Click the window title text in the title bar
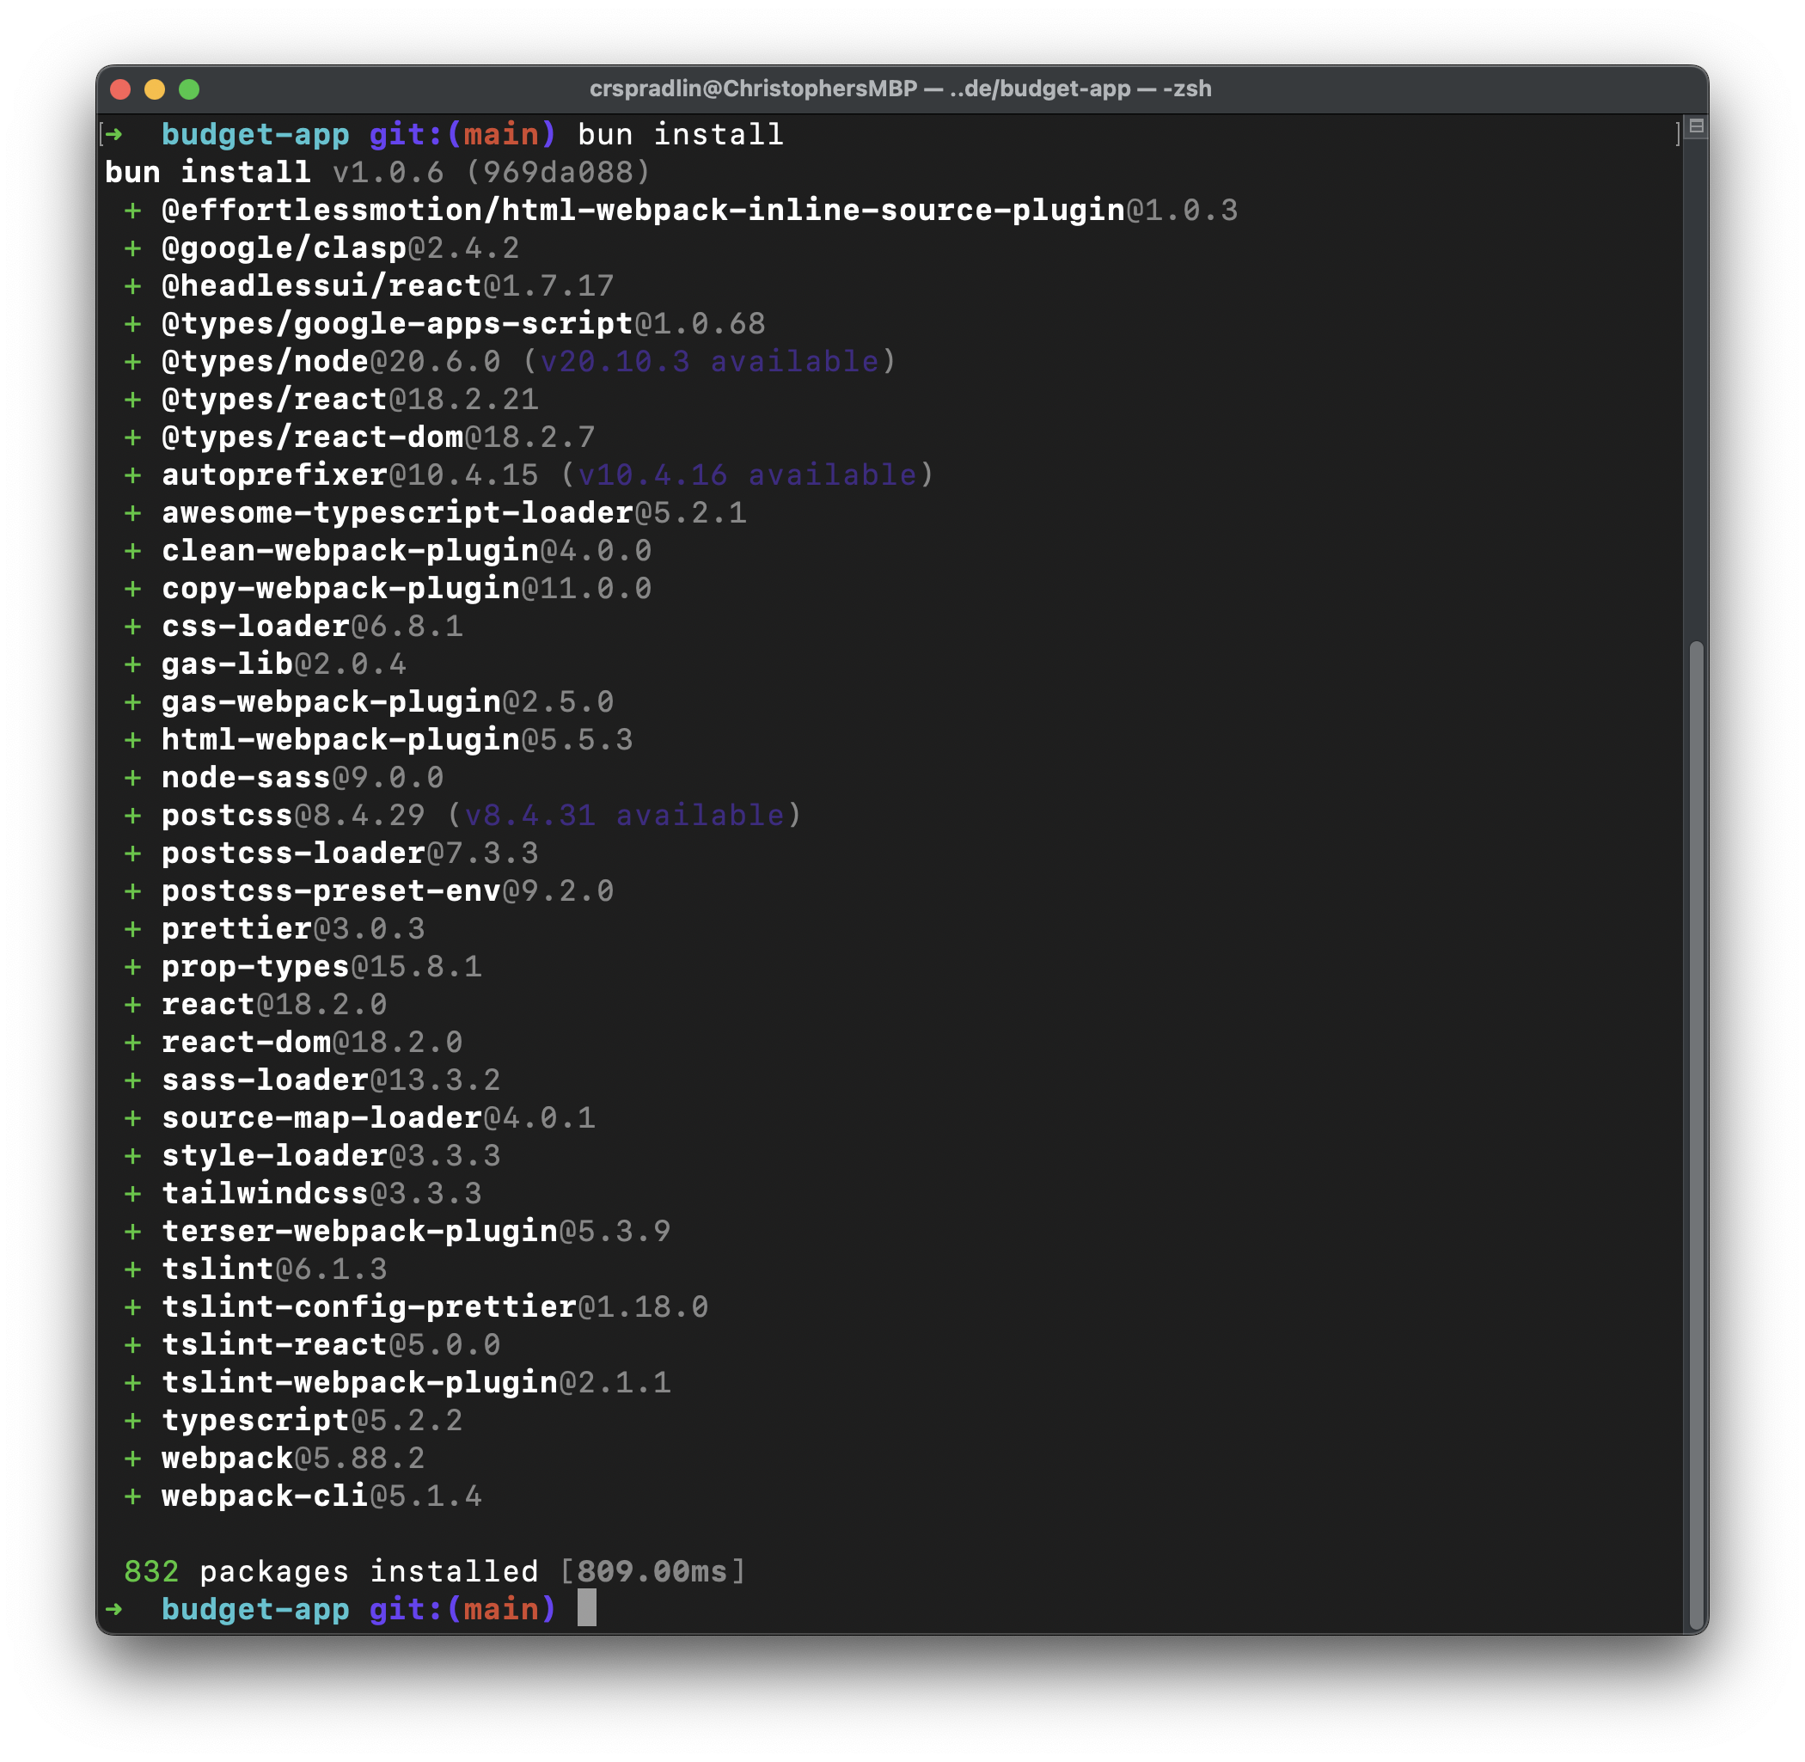The image size is (1805, 1762). (900, 89)
